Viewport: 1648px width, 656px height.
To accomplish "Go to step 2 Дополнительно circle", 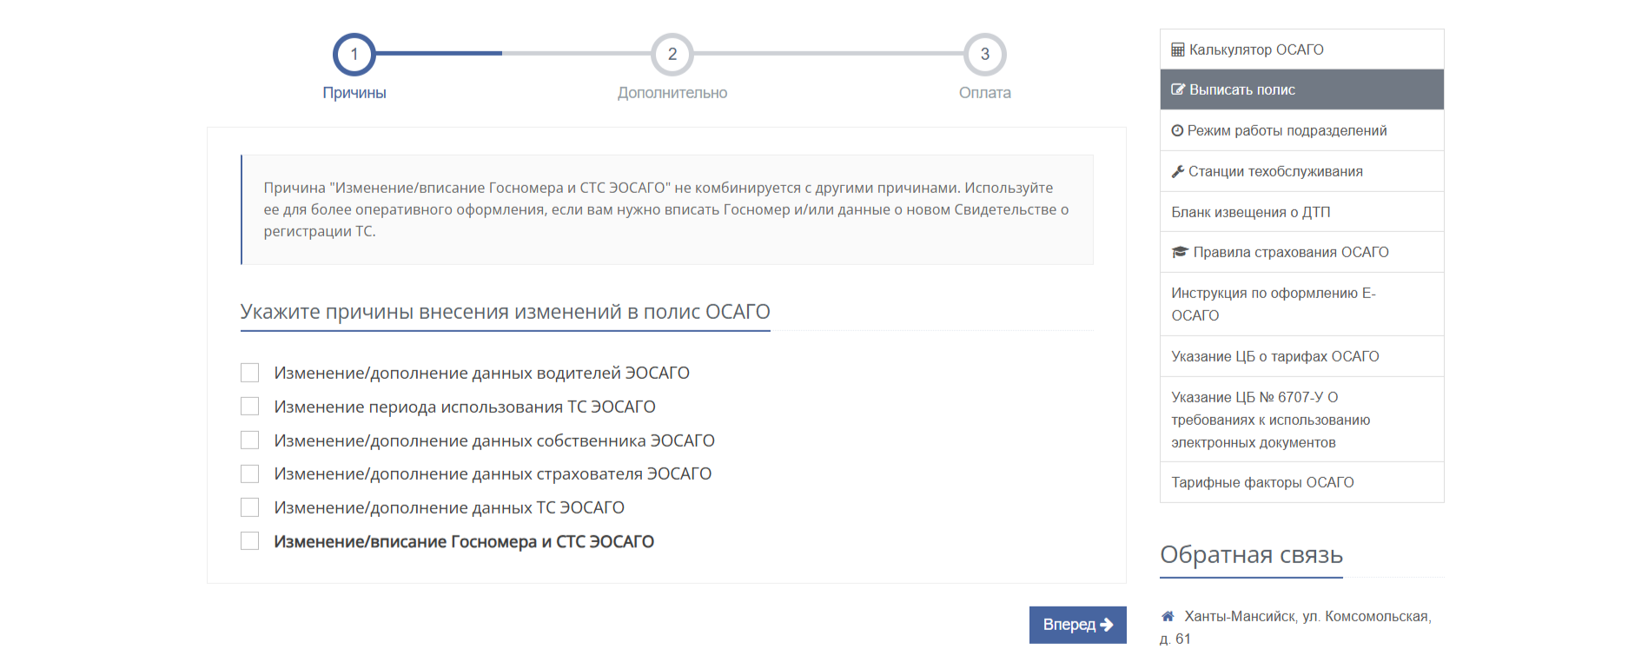I will (672, 54).
